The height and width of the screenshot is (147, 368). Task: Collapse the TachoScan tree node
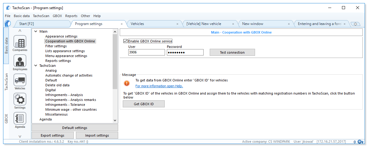click(36, 66)
